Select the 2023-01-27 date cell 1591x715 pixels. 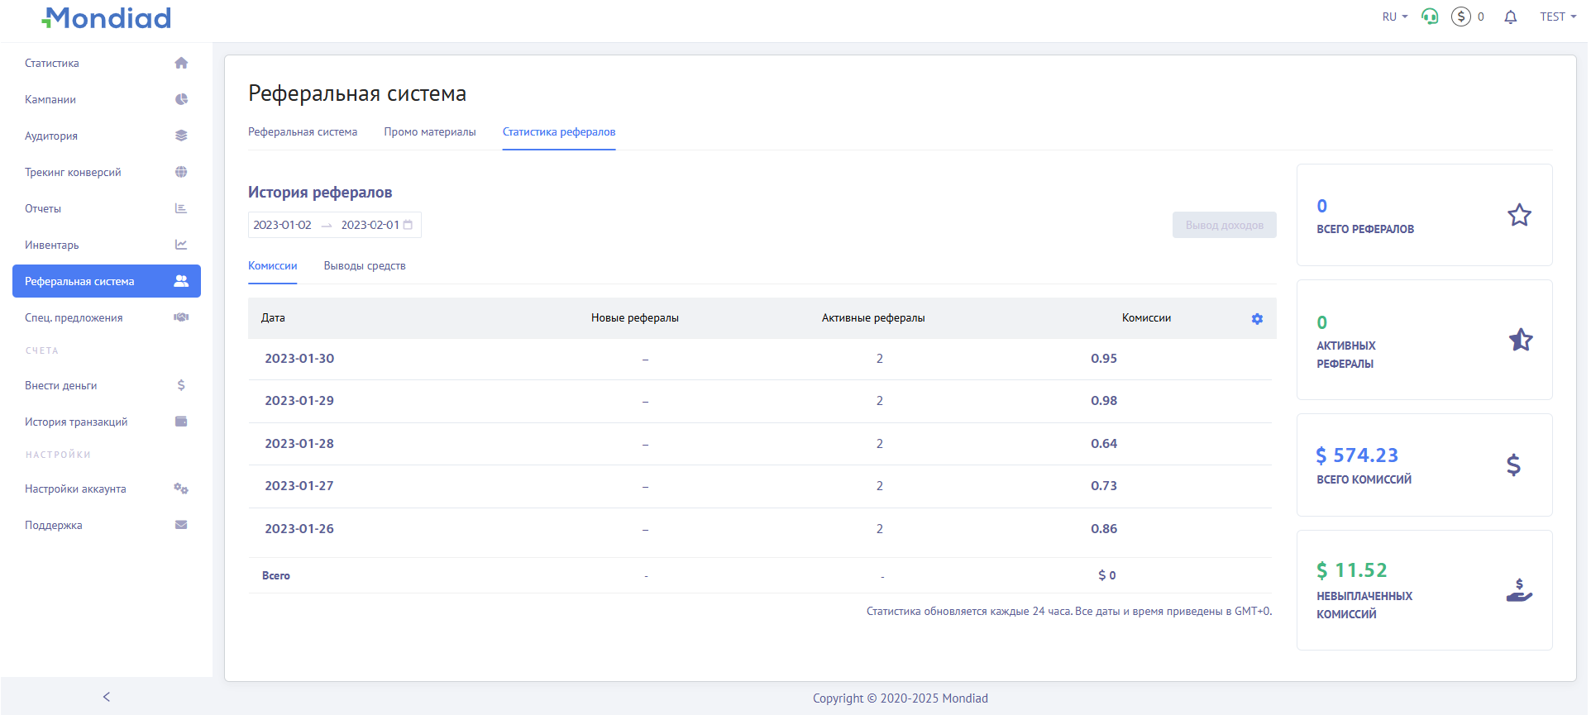pos(299,486)
